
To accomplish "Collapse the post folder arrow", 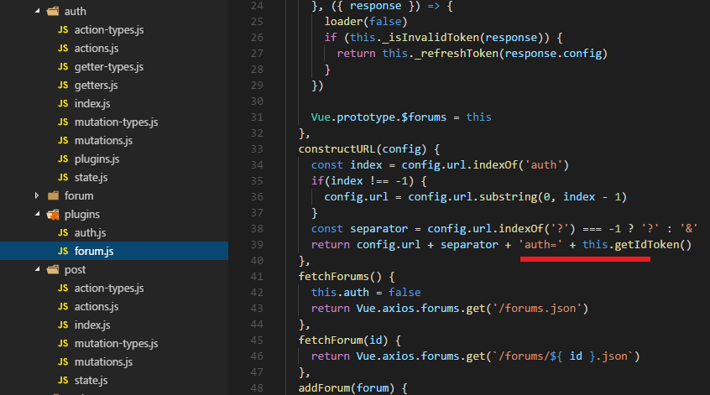I will pyautogui.click(x=37, y=270).
